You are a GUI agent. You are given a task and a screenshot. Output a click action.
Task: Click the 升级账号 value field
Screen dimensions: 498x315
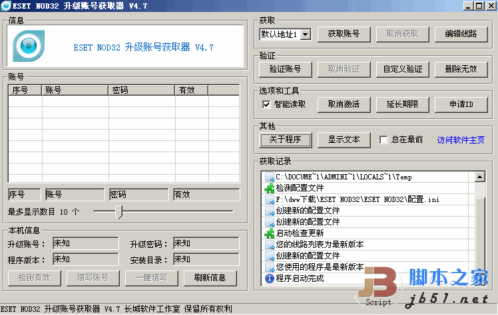click(85, 243)
